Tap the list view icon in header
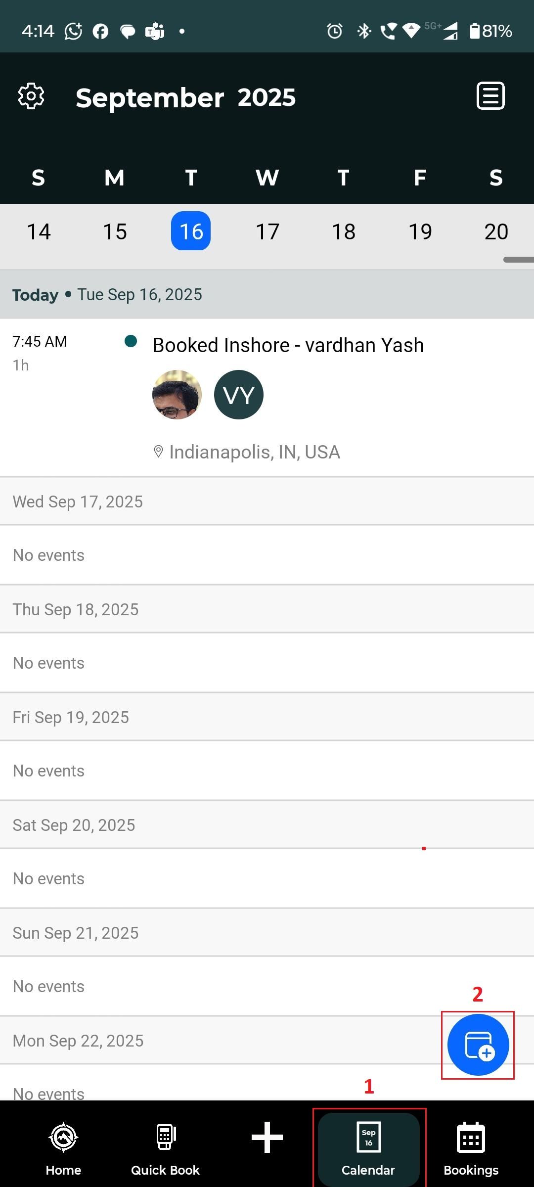This screenshot has height=1187, width=534. (x=490, y=96)
